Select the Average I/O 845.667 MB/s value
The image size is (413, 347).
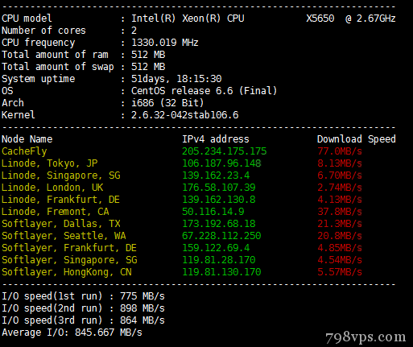point(109,333)
